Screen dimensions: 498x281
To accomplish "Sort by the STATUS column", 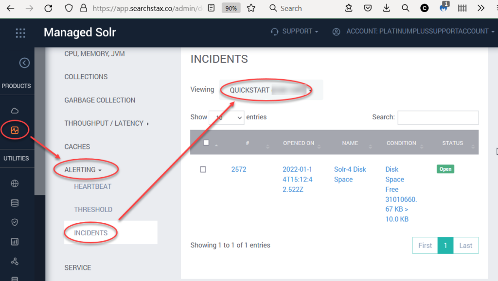I will 453,143.
